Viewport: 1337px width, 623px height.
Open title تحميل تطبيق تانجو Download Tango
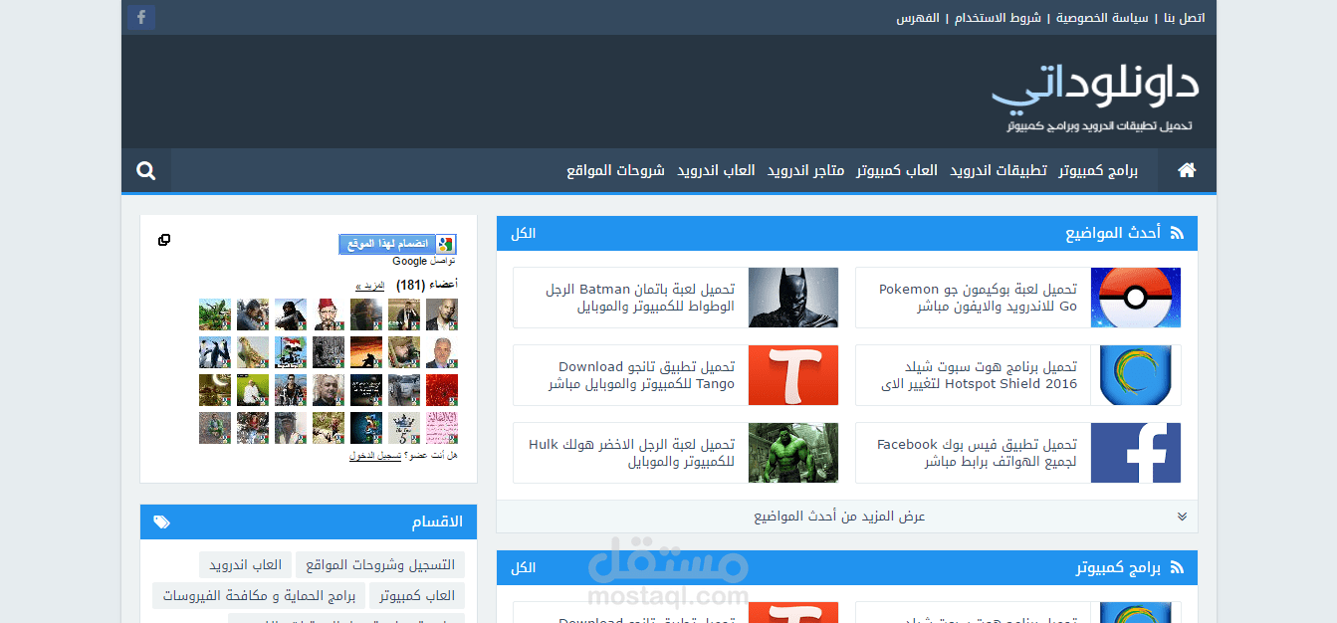coord(642,375)
